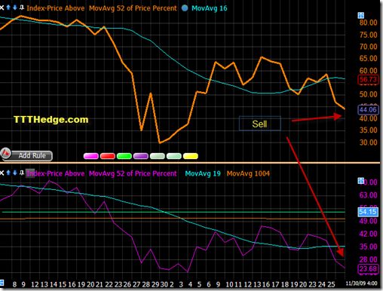383x291 pixels.
Task: Click the 44.06 current value tag
Action: click(x=368, y=110)
